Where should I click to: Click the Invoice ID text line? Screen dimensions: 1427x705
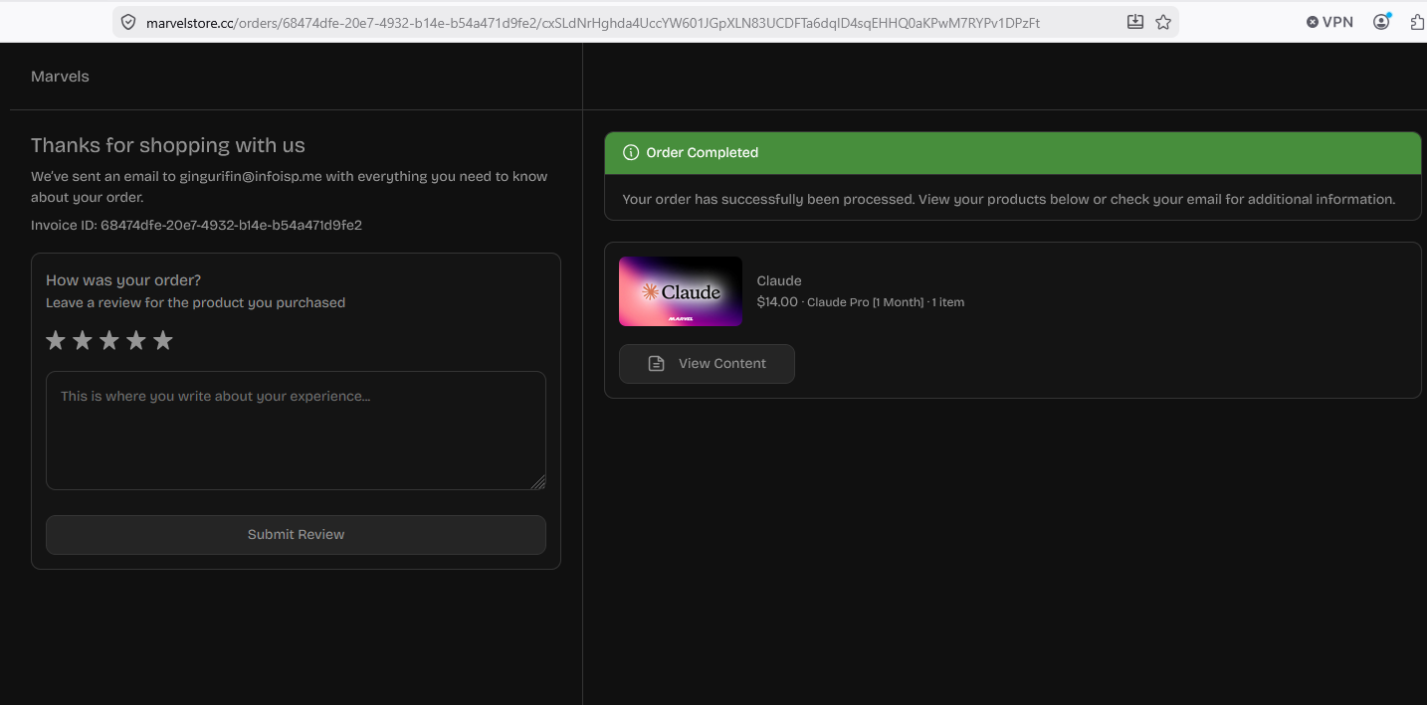click(196, 226)
